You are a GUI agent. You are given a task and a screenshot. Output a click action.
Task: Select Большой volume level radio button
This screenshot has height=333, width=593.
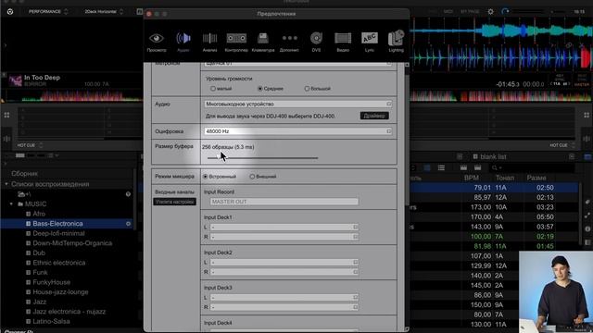pyautogui.click(x=307, y=89)
